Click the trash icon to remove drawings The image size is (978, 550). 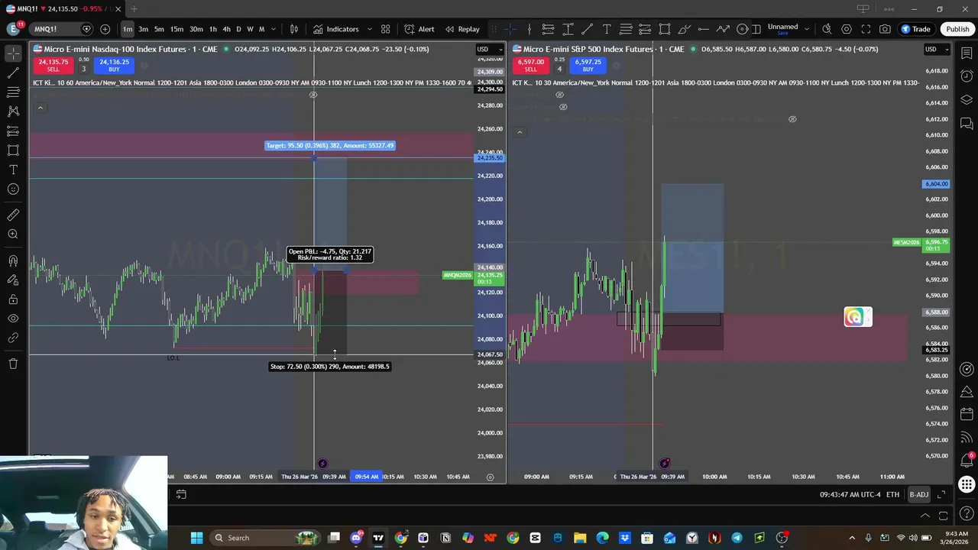pos(13,364)
